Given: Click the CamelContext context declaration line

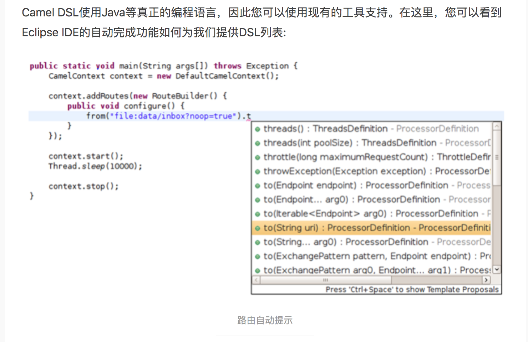Looking at the screenshot, I should pos(164,76).
